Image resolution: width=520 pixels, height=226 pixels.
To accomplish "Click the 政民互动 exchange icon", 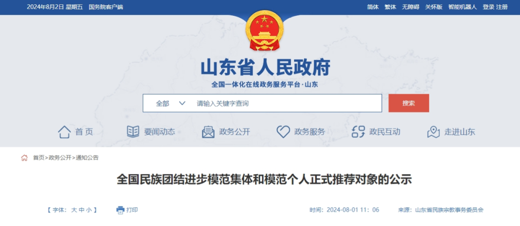I will point(358,132).
